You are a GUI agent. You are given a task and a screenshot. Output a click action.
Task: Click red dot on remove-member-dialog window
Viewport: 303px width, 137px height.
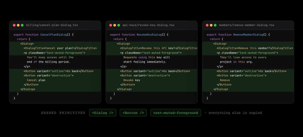pyautogui.click(x=207, y=25)
